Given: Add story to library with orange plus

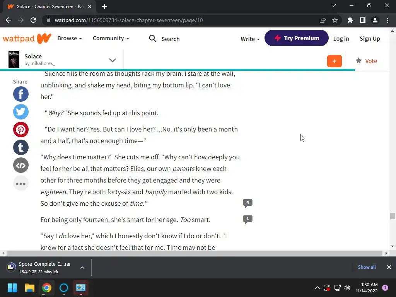Looking at the screenshot, I should point(335,61).
